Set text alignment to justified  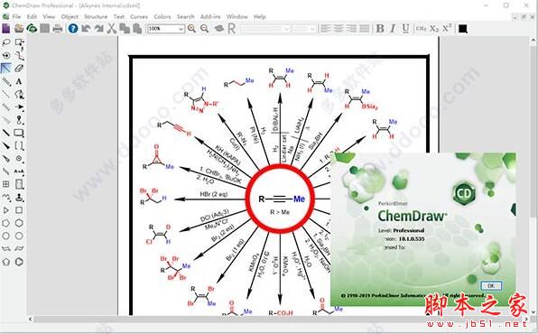tap(364, 29)
